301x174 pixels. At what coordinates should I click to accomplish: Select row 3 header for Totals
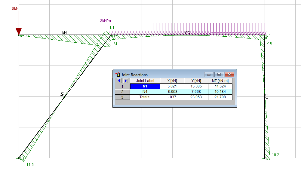tap(122, 97)
